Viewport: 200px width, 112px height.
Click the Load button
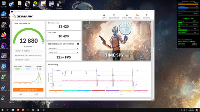21,94
